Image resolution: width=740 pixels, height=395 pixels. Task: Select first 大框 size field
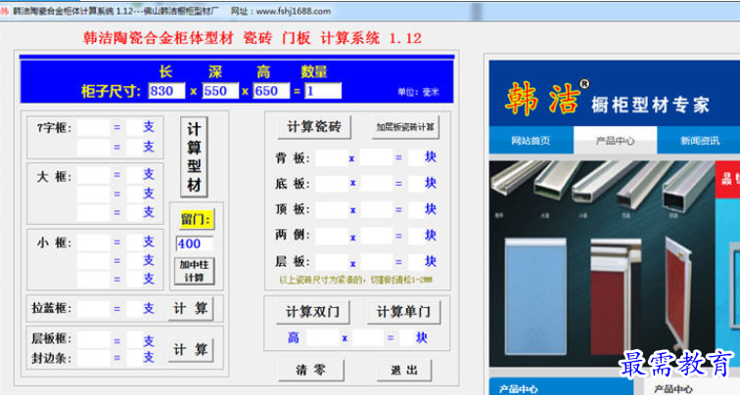tap(93, 175)
